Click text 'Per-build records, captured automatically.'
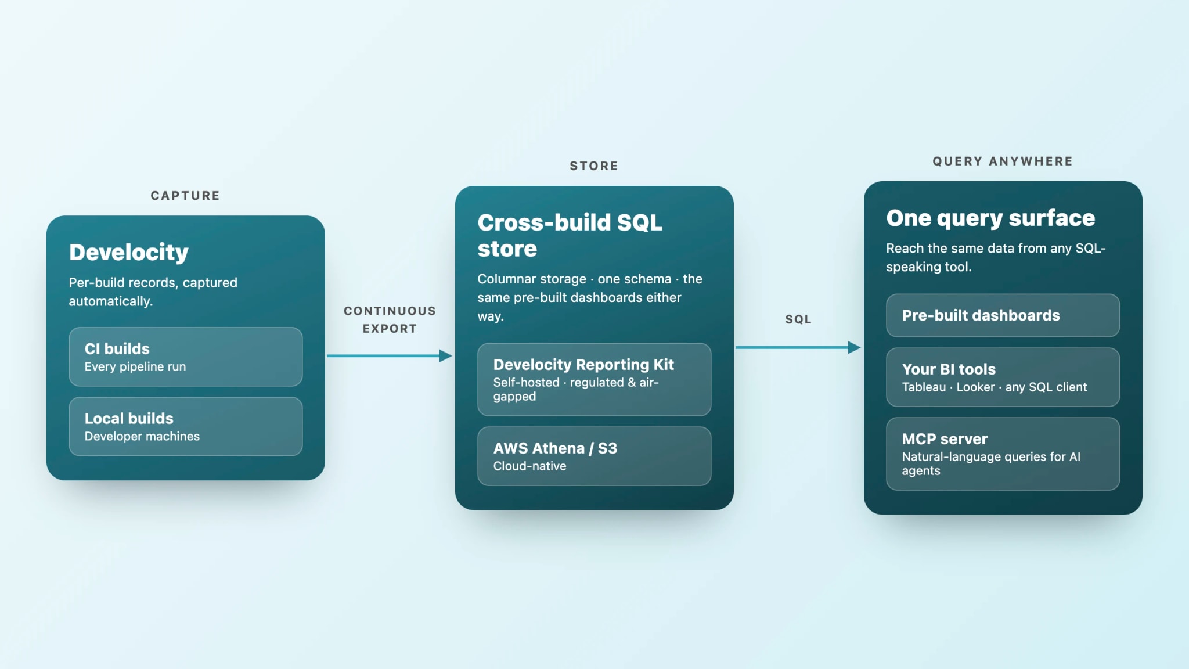The image size is (1189, 669). [x=153, y=292]
